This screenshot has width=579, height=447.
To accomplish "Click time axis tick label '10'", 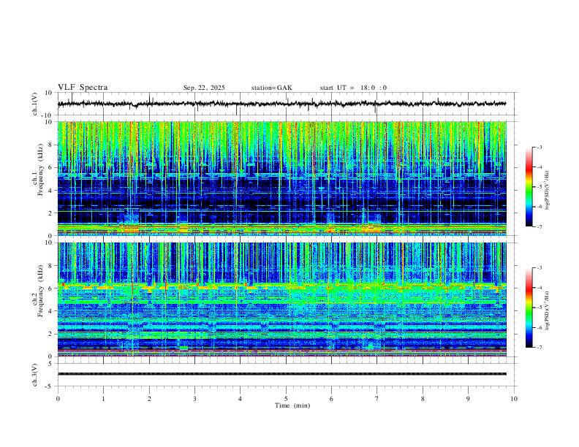I will [514, 399].
